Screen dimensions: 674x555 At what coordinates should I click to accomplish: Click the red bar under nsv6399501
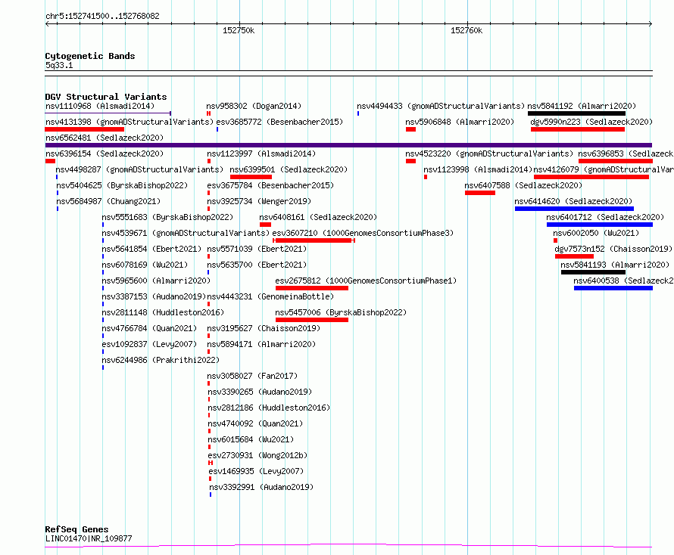pos(251,177)
